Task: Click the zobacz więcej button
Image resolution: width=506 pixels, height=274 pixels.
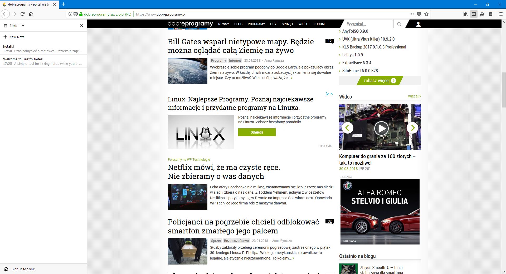Action: coord(379,81)
